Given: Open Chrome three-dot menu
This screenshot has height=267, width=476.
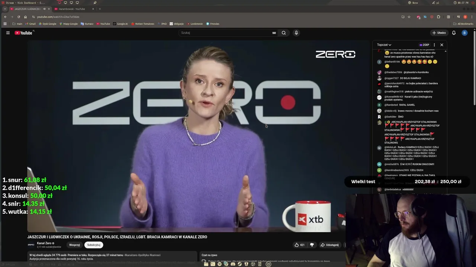Looking at the screenshot, I should [472, 17].
